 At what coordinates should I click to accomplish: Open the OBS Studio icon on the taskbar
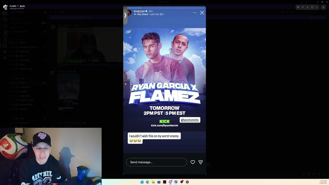181,182
